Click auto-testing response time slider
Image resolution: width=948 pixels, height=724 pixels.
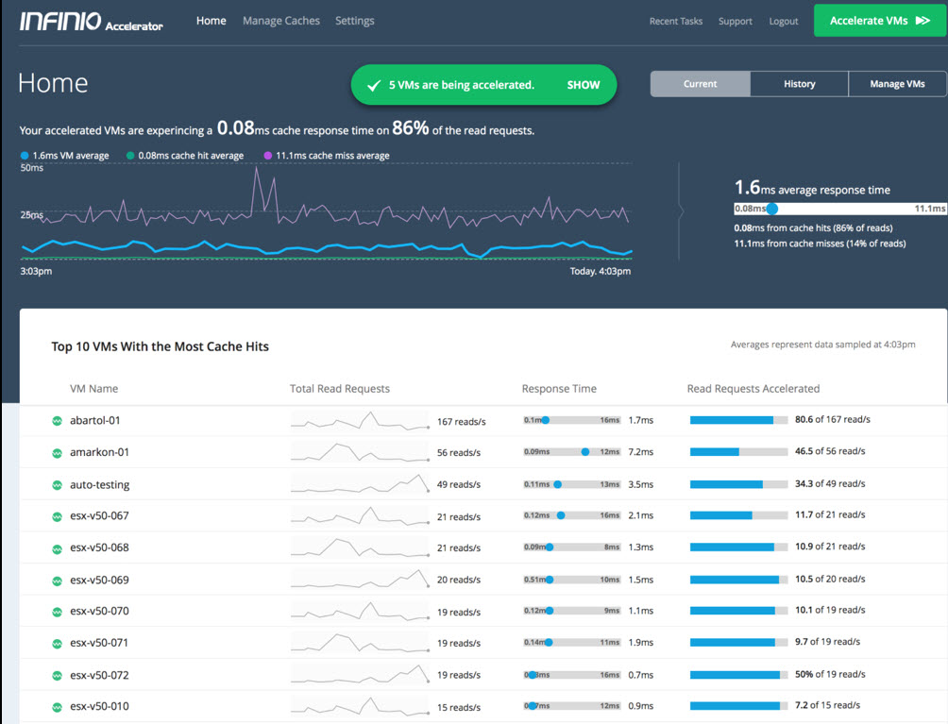pos(572,484)
